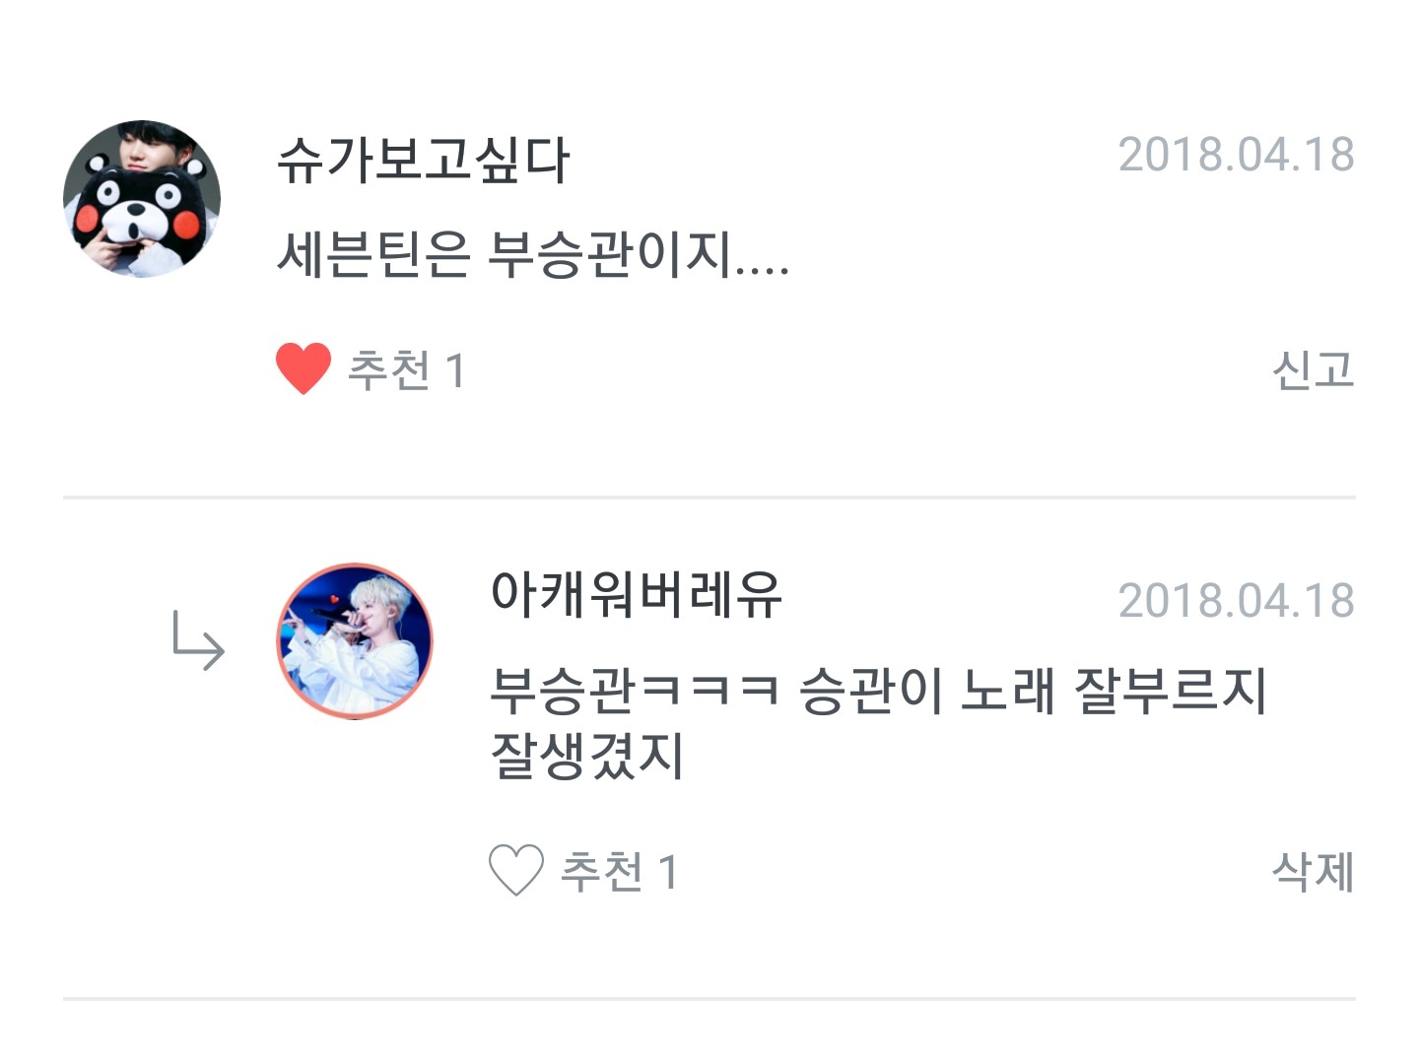
Task: Open username 아캐워버레유
Action: tap(637, 595)
